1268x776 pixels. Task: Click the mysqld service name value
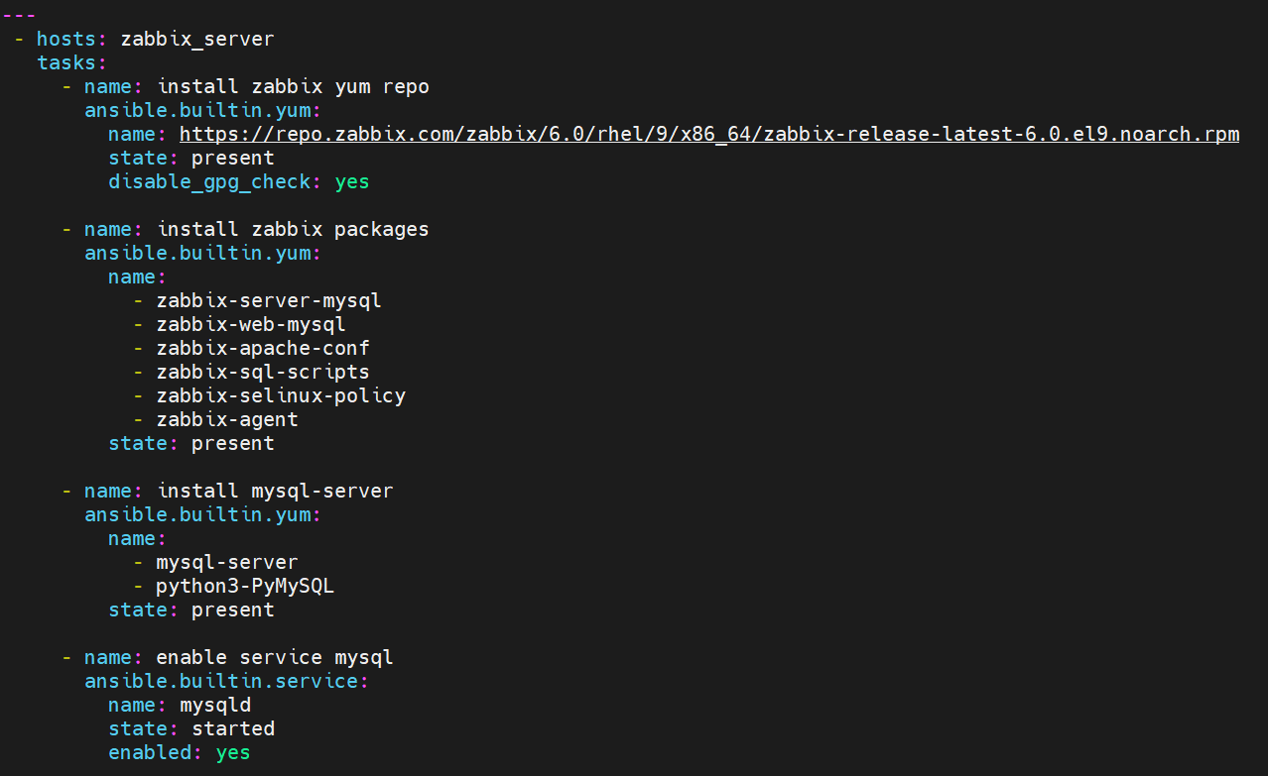215,706
